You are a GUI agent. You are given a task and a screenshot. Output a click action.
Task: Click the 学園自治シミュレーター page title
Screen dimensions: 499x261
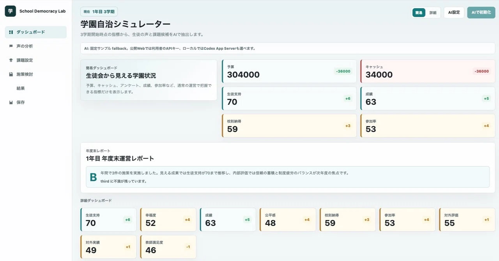click(x=126, y=24)
